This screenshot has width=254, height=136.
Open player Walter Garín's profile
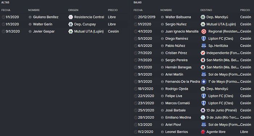tap(42, 24)
